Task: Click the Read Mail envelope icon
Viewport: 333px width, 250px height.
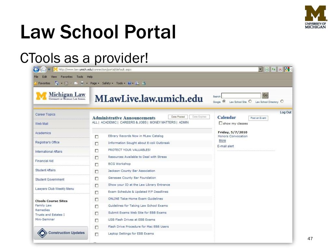Action: (x=76, y=83)
